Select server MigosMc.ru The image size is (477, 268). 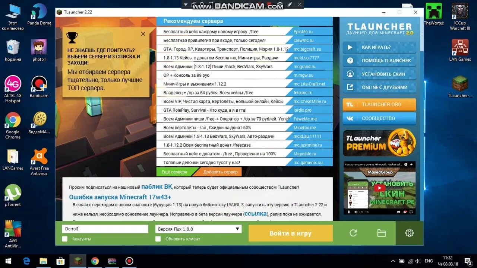pos(304,154)
